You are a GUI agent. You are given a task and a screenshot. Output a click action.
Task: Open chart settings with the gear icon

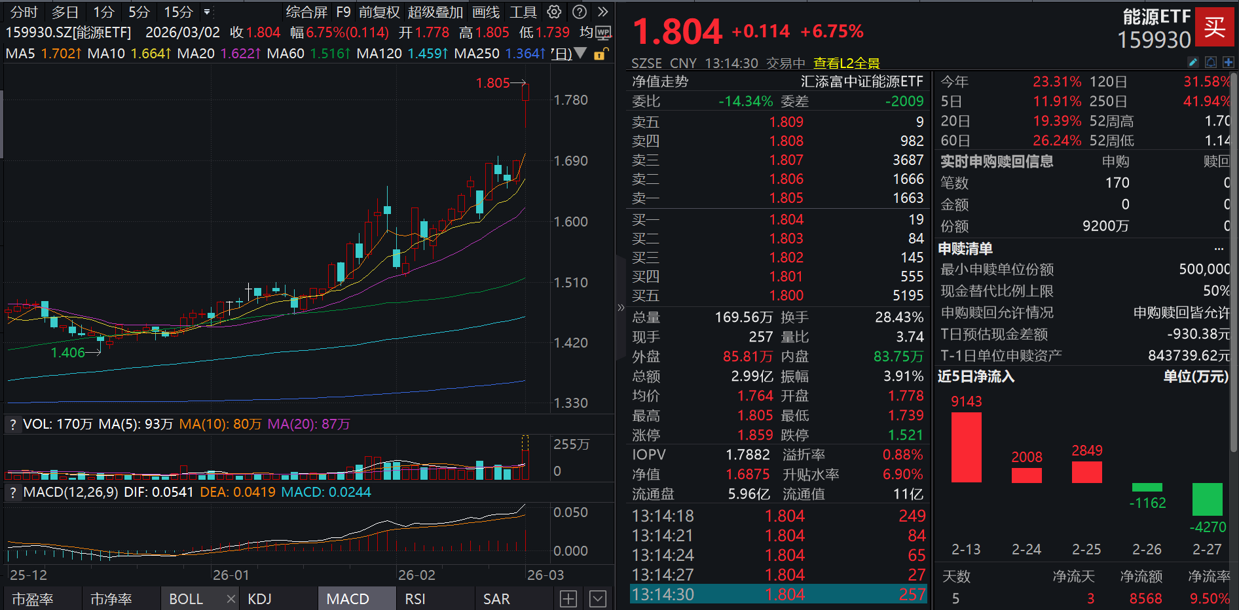(x=554, y=12)
